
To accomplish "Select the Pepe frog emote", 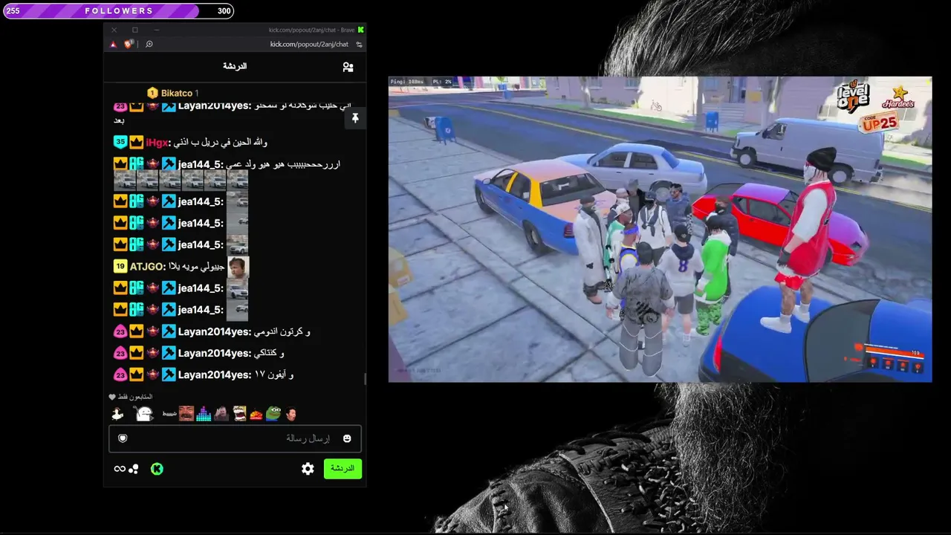I will pos(274,414).
